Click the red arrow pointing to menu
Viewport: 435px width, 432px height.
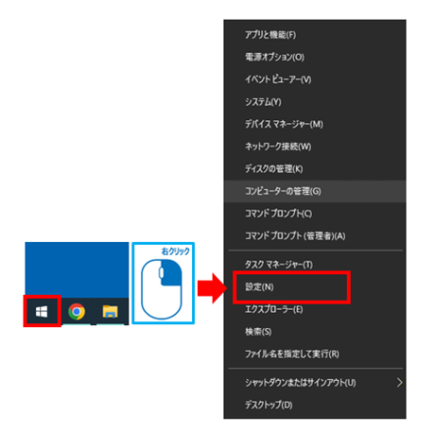tap(212, 288)
